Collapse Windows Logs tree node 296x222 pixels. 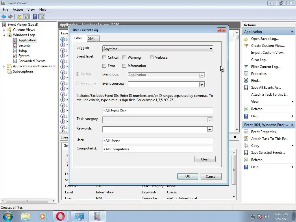[x=4, y=35]
